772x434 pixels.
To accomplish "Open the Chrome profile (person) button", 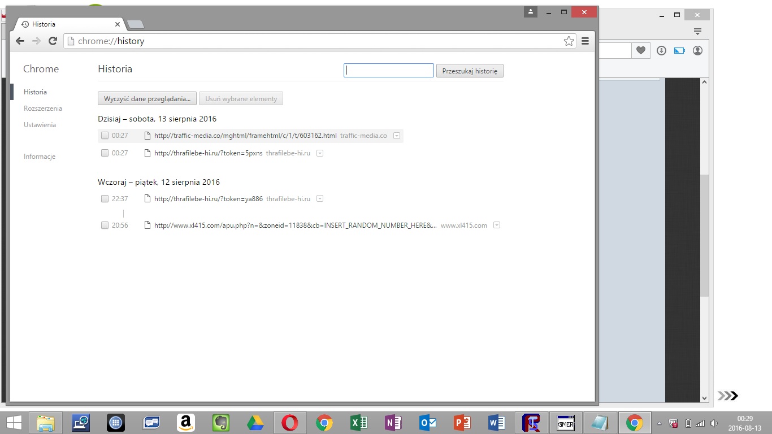I will click(530, 11).
